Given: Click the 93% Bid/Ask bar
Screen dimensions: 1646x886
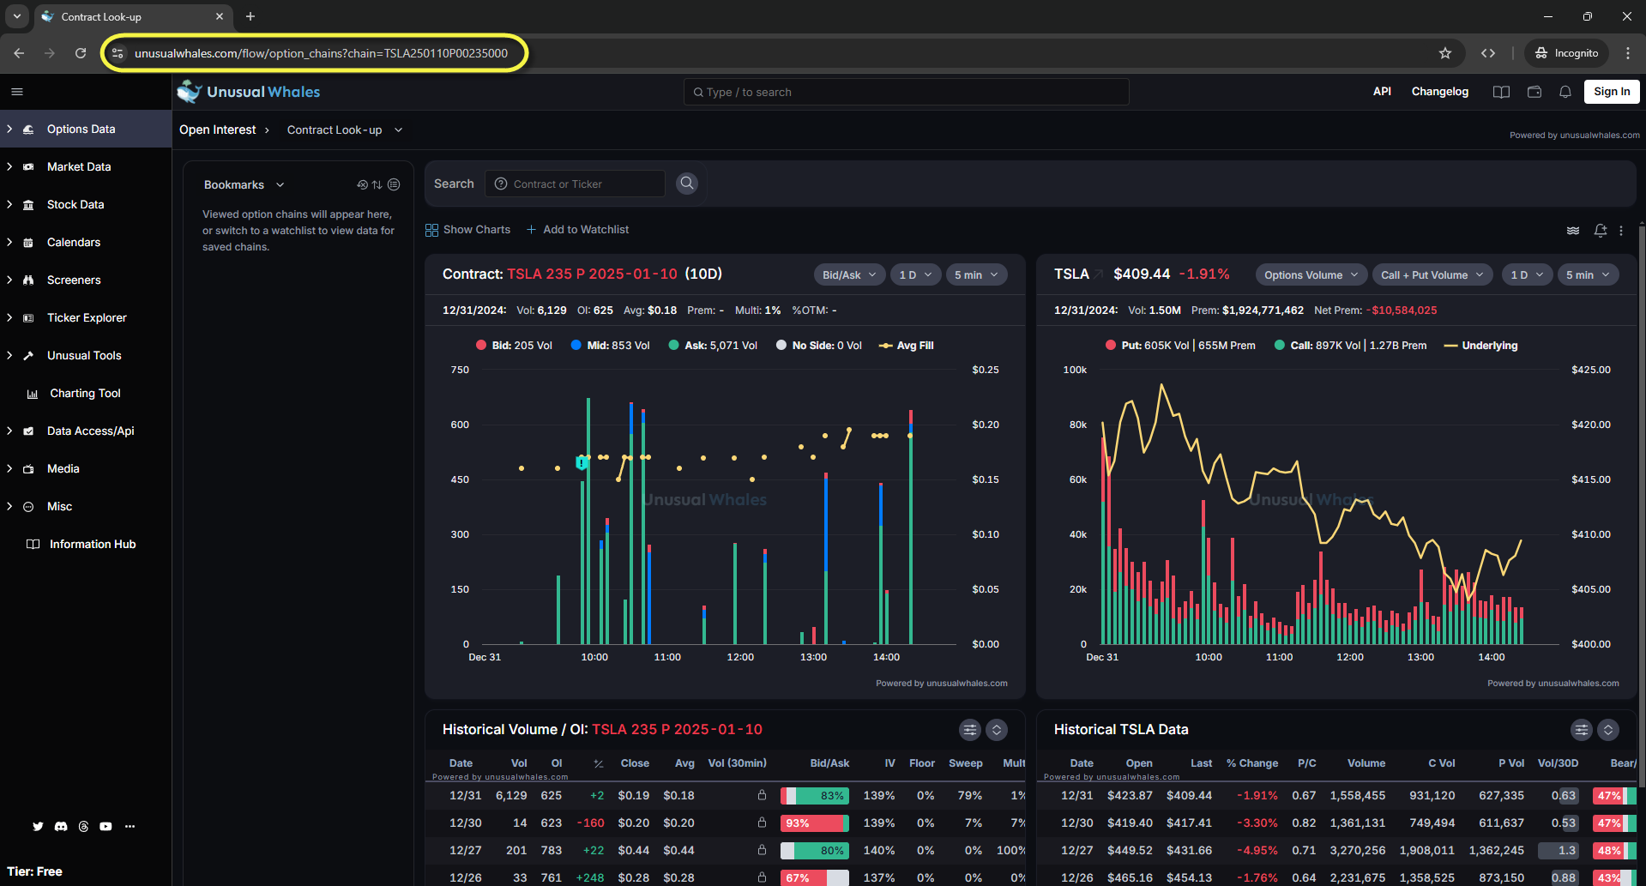Looking at the screenshot, I should click(815, 823).
